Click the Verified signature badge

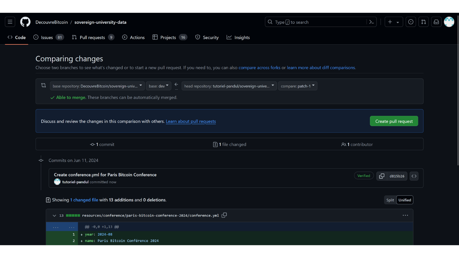tap(364, 176)
